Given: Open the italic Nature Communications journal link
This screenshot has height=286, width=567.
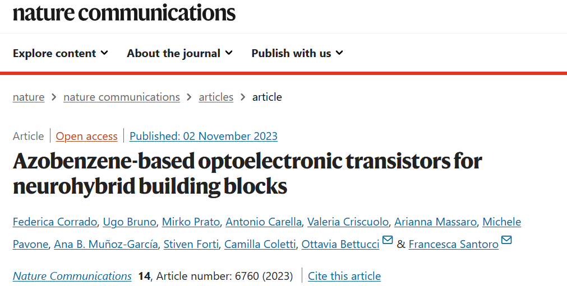Looking at the screenshot, I should pyautogui.click(x=72, y=276).
